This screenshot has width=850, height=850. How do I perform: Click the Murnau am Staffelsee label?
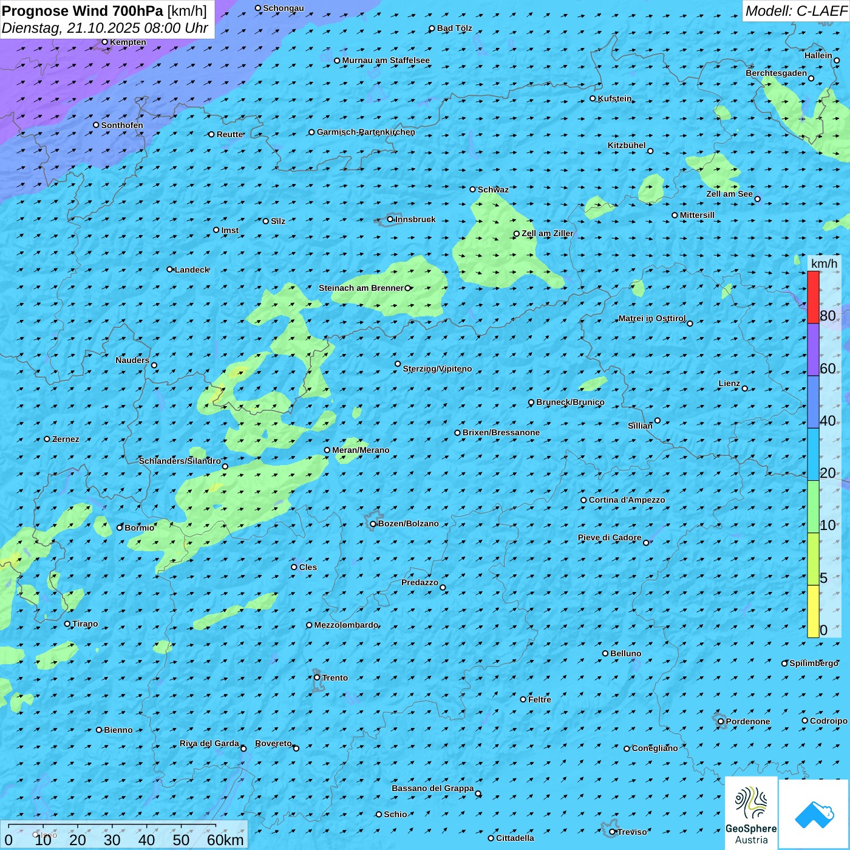coord(386,60)
